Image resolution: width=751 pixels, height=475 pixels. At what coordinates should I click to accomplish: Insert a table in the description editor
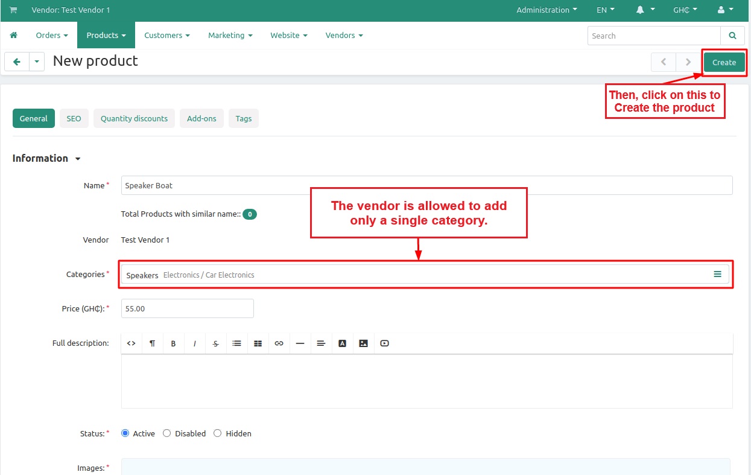[x=258, y=343]
